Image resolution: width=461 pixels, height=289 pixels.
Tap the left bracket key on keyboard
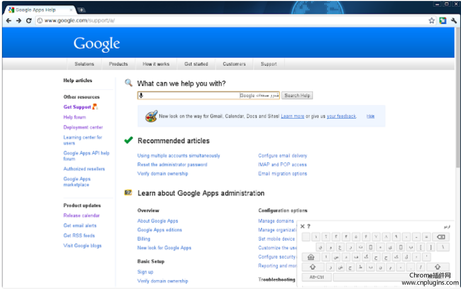coord(421,247)
